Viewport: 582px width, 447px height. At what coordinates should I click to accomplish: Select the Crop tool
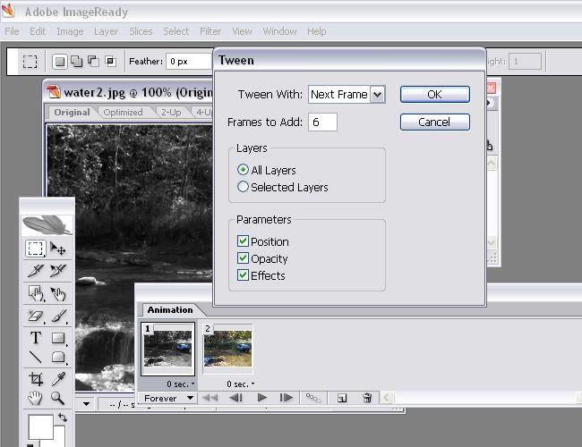[36, 379]
